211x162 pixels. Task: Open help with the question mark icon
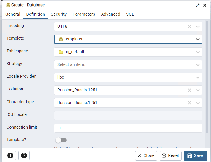point(24,155)
